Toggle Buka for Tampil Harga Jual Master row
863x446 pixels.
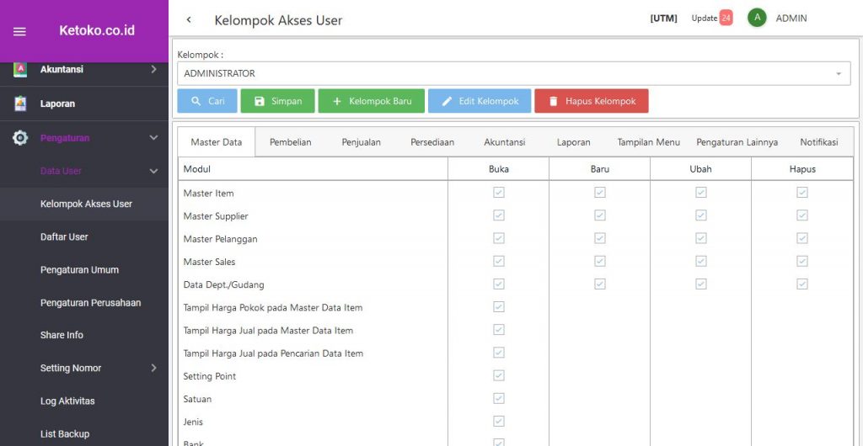(x=499, y=330)
